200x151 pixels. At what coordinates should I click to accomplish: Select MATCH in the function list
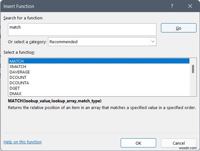point(99,61)
